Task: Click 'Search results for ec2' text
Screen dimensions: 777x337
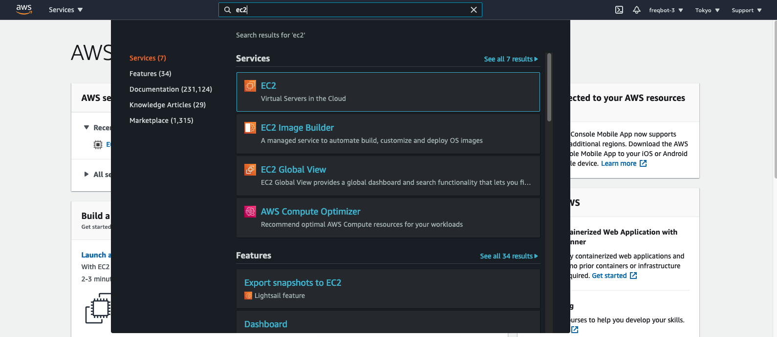Action: [270, 35]
